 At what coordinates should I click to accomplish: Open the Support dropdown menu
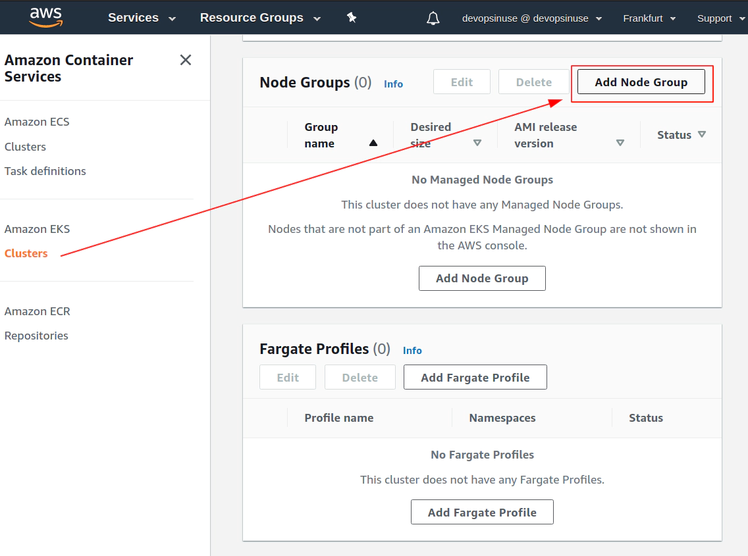pos(721,18)
